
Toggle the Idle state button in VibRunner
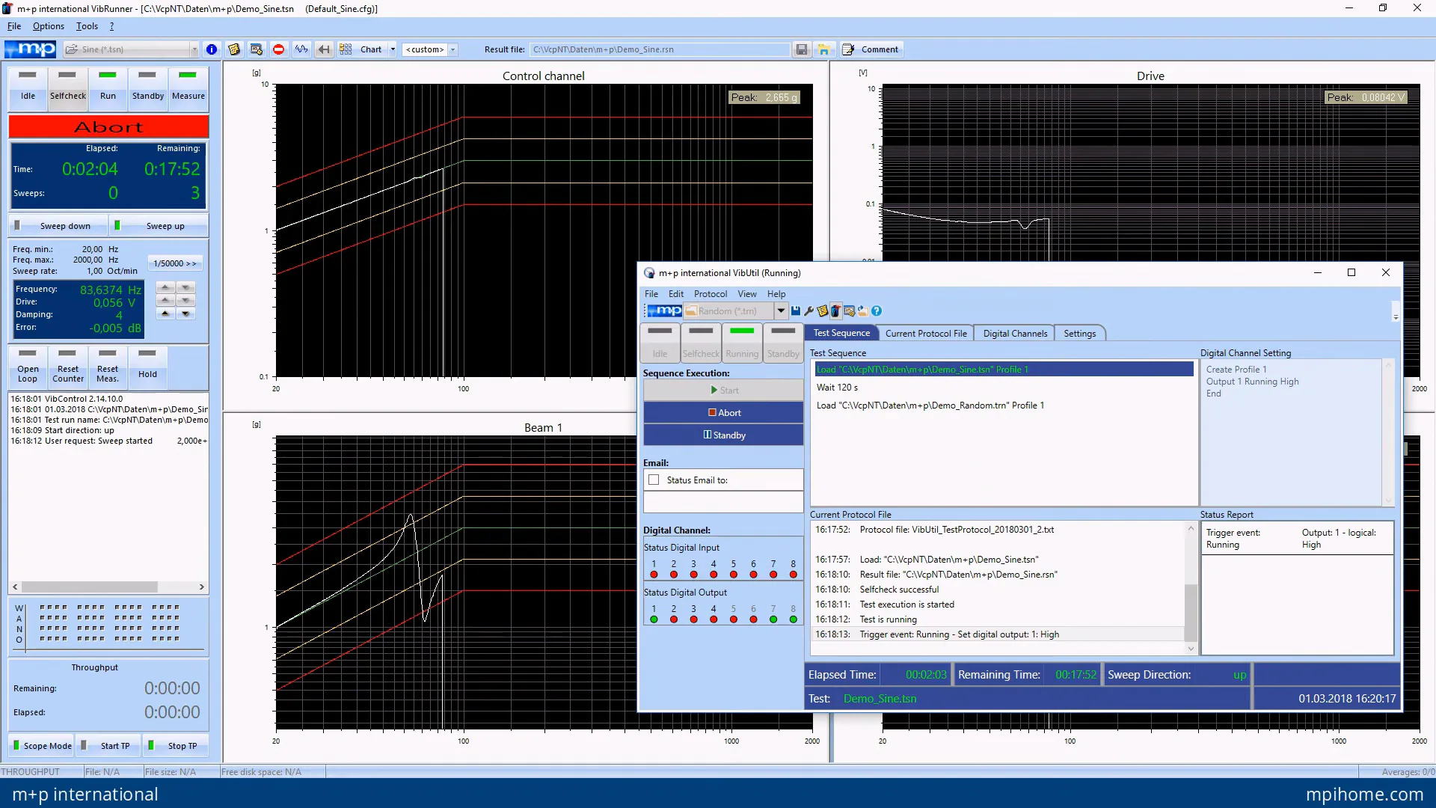point(28,88)
